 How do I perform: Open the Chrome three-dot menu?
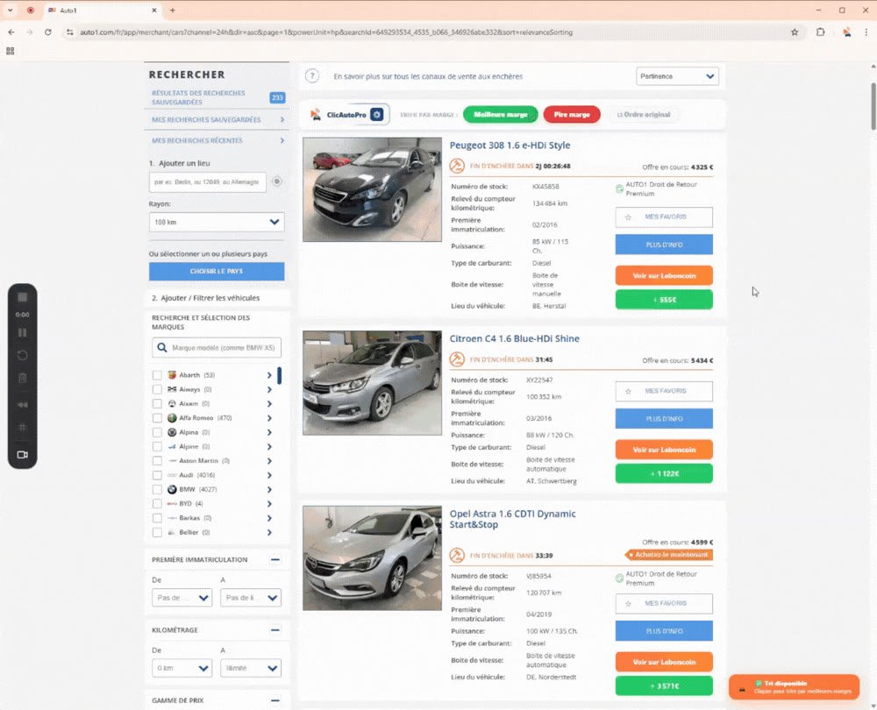(866, 32)
